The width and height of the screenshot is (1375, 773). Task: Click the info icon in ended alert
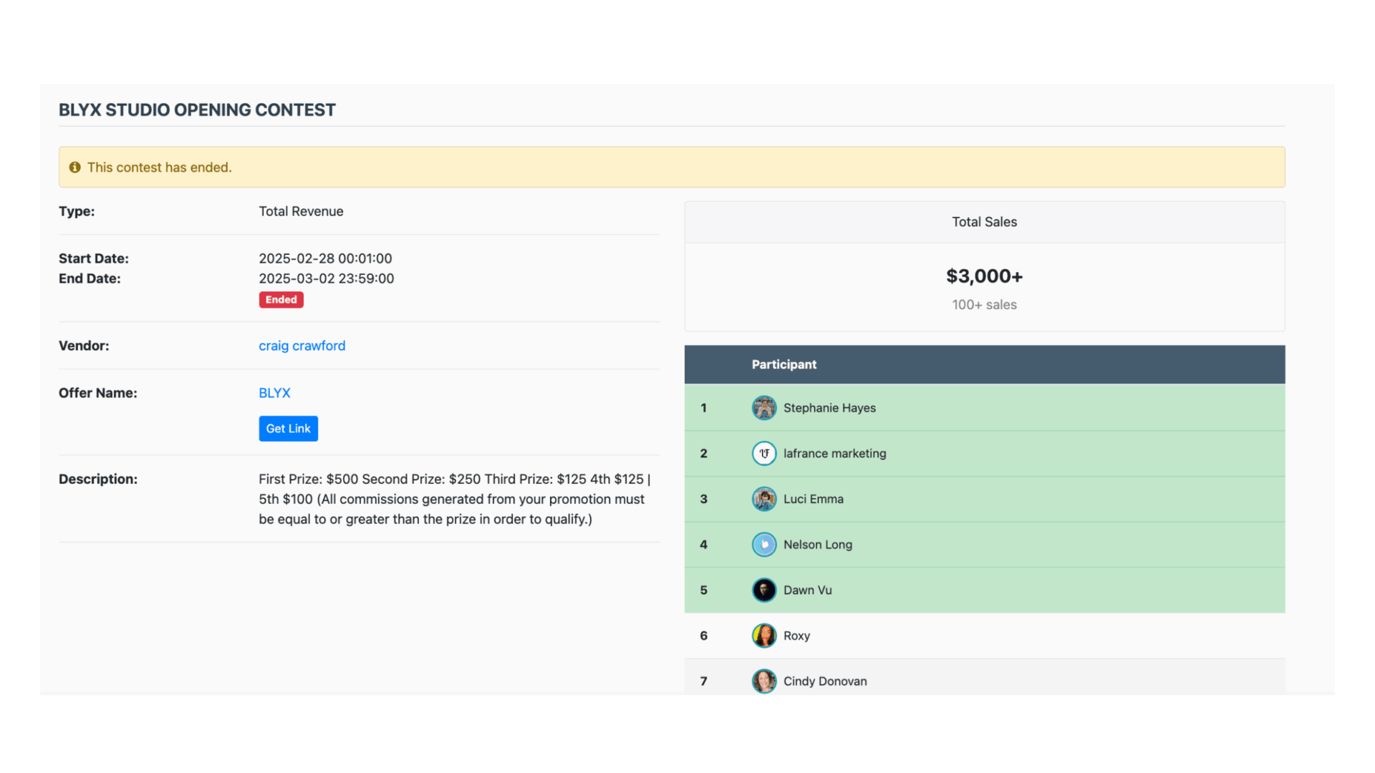(74, 167)
